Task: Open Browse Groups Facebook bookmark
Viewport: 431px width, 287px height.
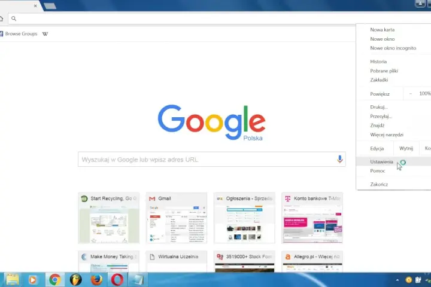Action: [x=19, y=33]
